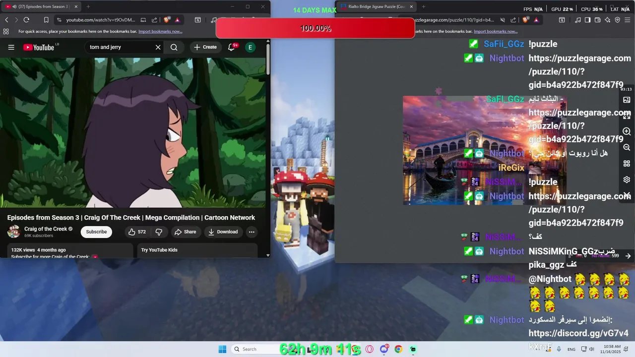Open the Brave music playlist icon in puzzle window
Viewport: 635px width, 357px height.
coord(578,20)
